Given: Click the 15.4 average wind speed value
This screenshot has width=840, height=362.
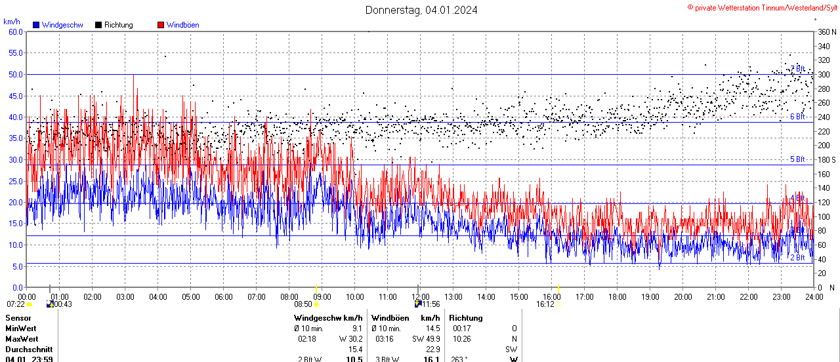Looking at the screenshot, I should (356, 350).
